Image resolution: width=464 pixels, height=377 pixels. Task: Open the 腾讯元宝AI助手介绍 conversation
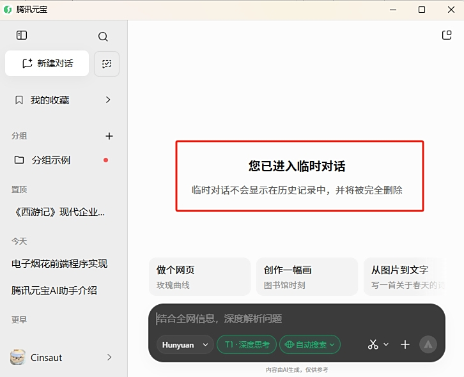(54, 290)
